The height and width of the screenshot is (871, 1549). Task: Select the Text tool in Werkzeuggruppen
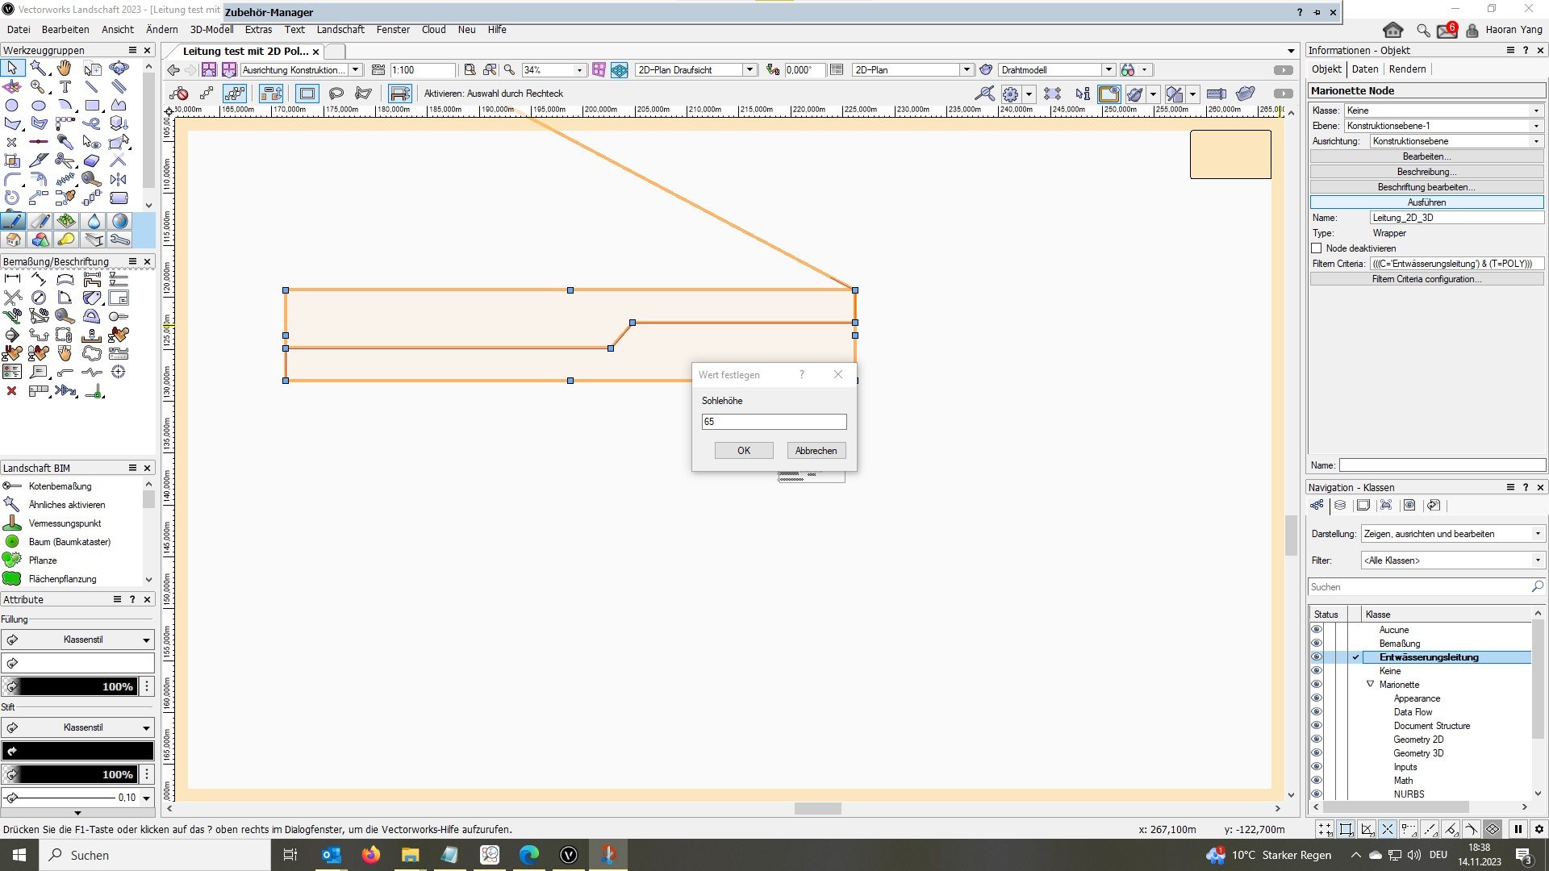click(x=65, y=86)
